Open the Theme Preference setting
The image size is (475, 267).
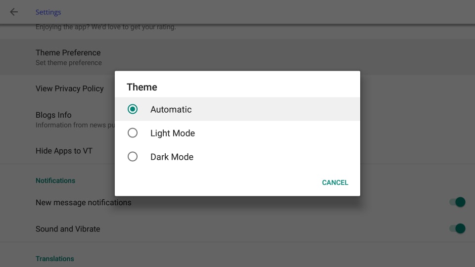pyautogui.click(x=237, y=57)
